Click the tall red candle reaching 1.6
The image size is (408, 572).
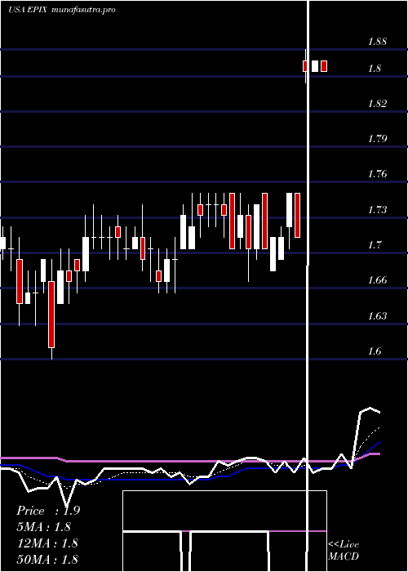(x=51, y=315)
